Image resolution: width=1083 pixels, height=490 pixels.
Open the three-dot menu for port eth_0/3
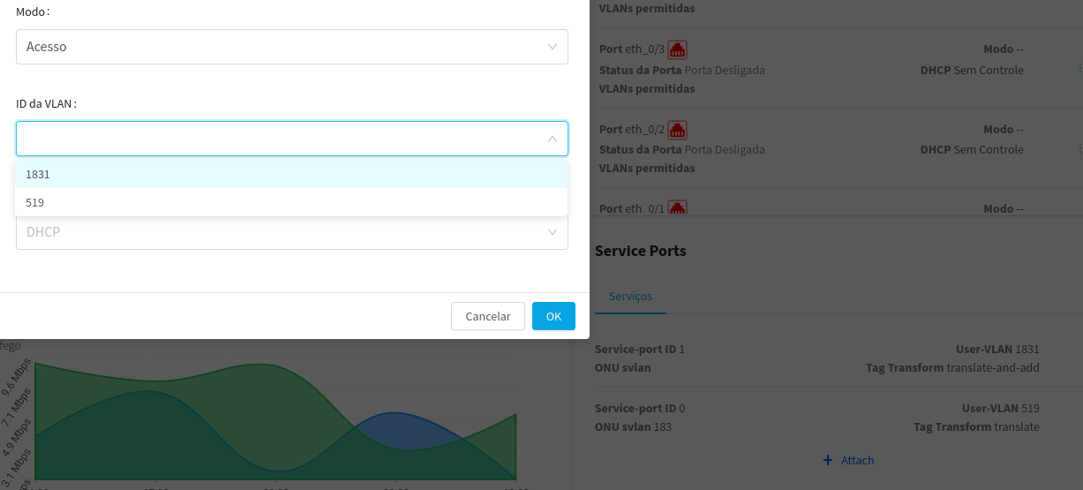1079,68
